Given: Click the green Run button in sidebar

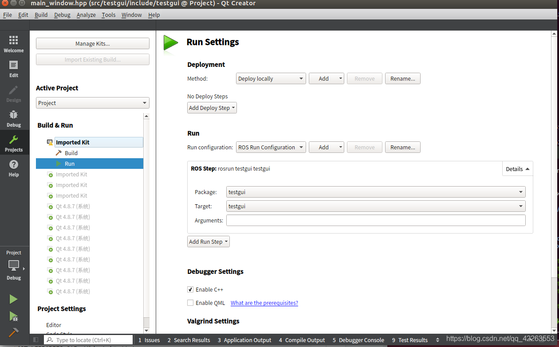Looking at the screenshot, I should (x=14, y=299).
